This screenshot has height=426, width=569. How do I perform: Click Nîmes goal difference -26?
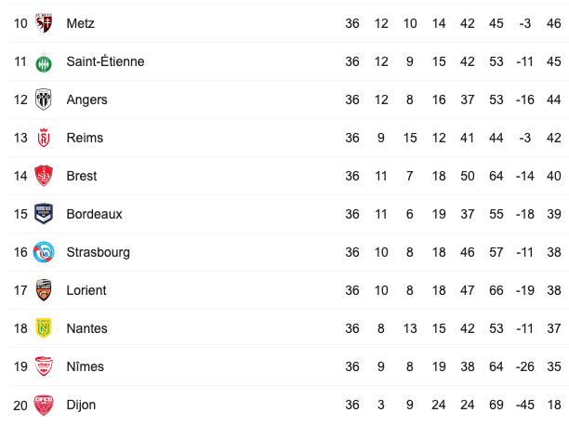point(524,366)
